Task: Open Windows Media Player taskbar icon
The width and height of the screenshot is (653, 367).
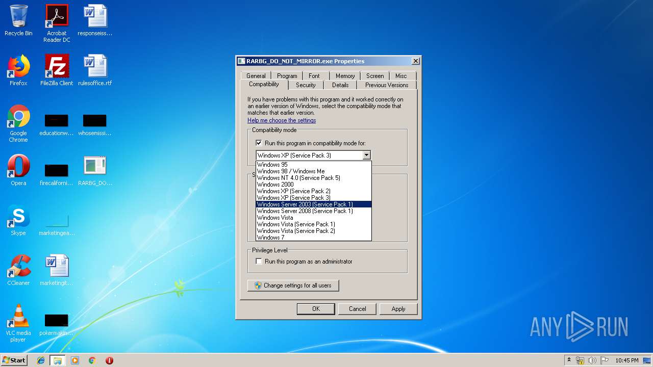Action: pyautogui.click(x=75, y=360)
